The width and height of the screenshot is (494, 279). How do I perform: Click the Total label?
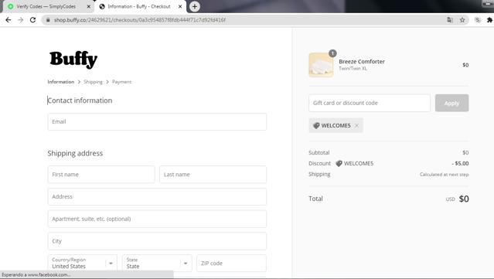click(315, 199)
